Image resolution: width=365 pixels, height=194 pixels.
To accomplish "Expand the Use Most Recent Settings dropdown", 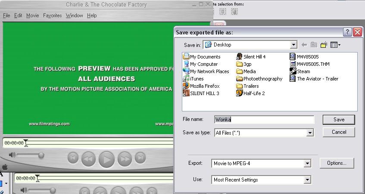I will [307, 180].
